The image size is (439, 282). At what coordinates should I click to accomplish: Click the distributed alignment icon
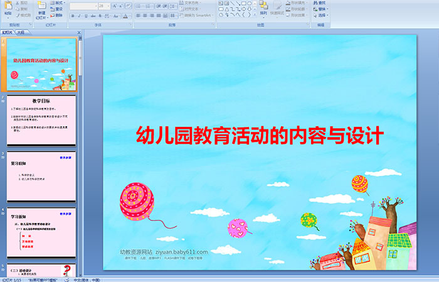pos(165,16)
